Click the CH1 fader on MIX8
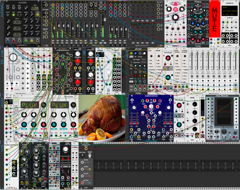The height and width of the screenshot is (190, 240). point(192,54)
